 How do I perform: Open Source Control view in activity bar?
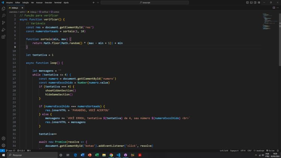(3, 23)
